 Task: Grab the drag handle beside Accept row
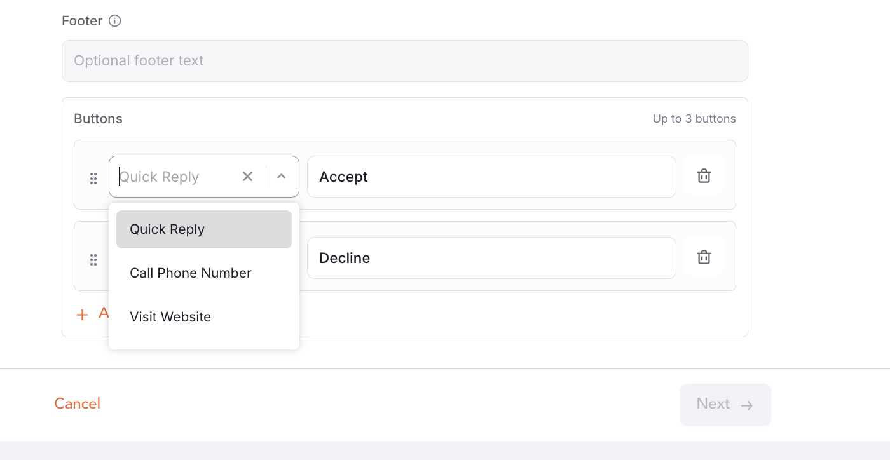click(x=93, y=179)
